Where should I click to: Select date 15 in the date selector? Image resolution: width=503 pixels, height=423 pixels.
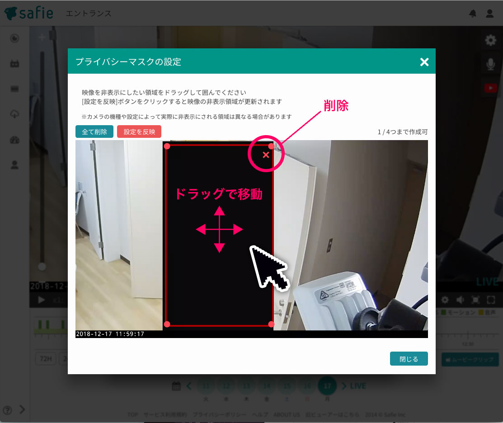point(287,386)
